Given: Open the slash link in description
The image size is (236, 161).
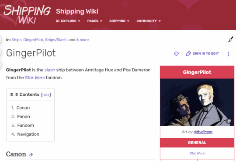Looking at the screenshot, I should click(x=50, y=70).
